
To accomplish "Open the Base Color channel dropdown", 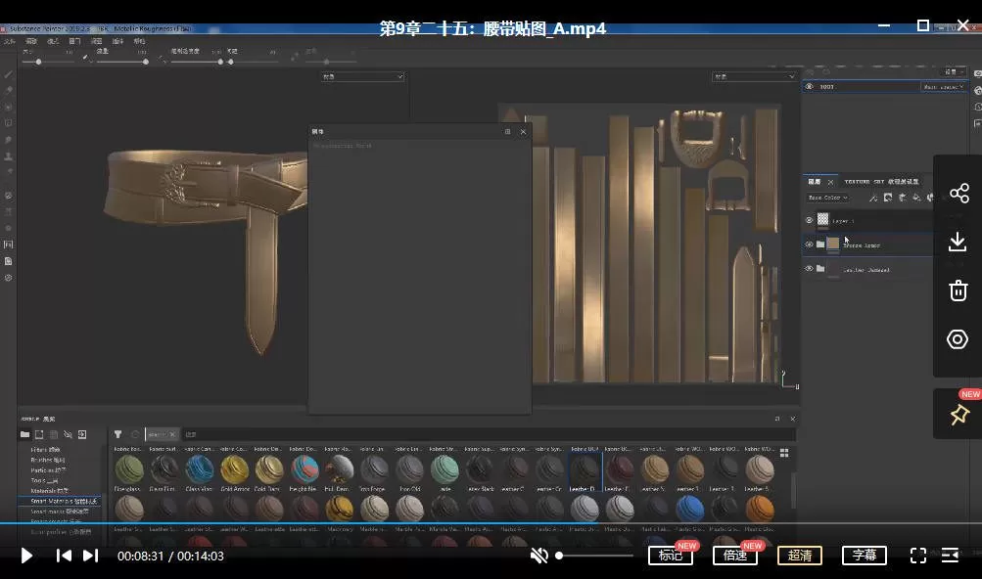I will pyautogui.click(x=827, y=198).
